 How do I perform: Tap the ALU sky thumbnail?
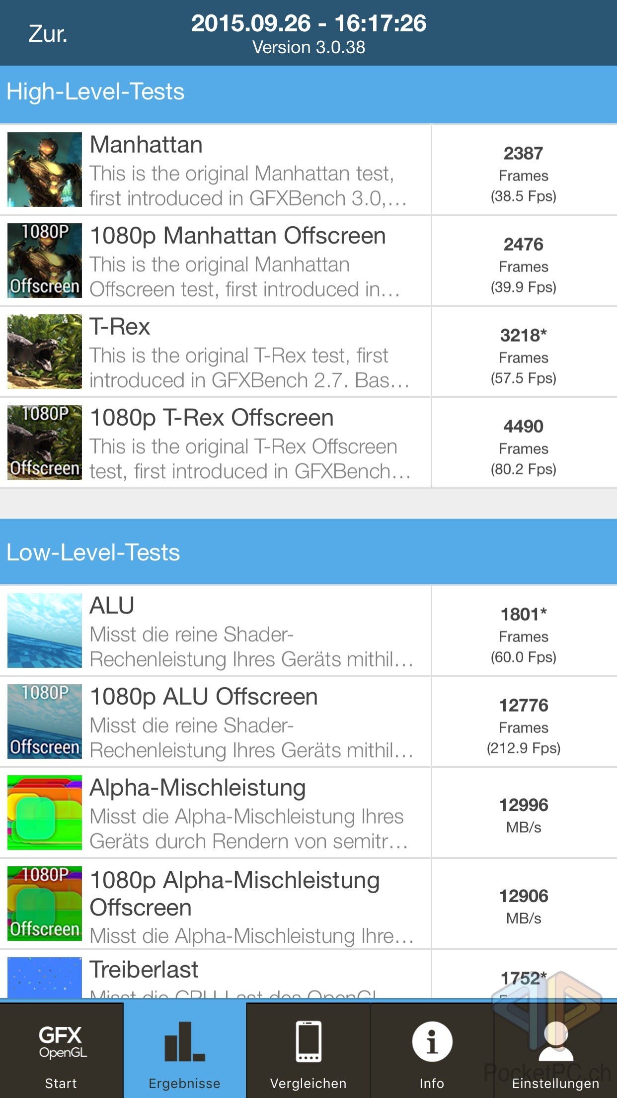point(45,631)
